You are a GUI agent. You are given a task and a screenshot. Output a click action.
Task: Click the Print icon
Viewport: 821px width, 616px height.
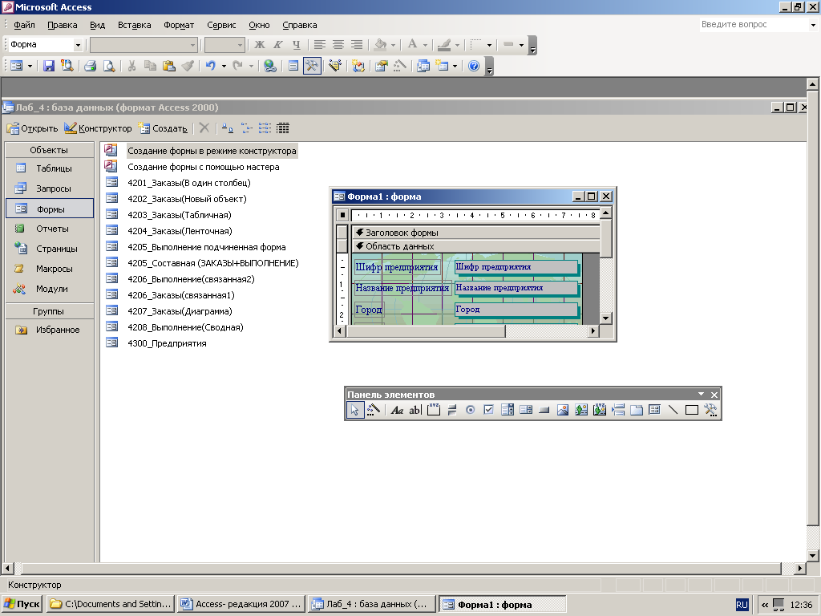point(90,66)
